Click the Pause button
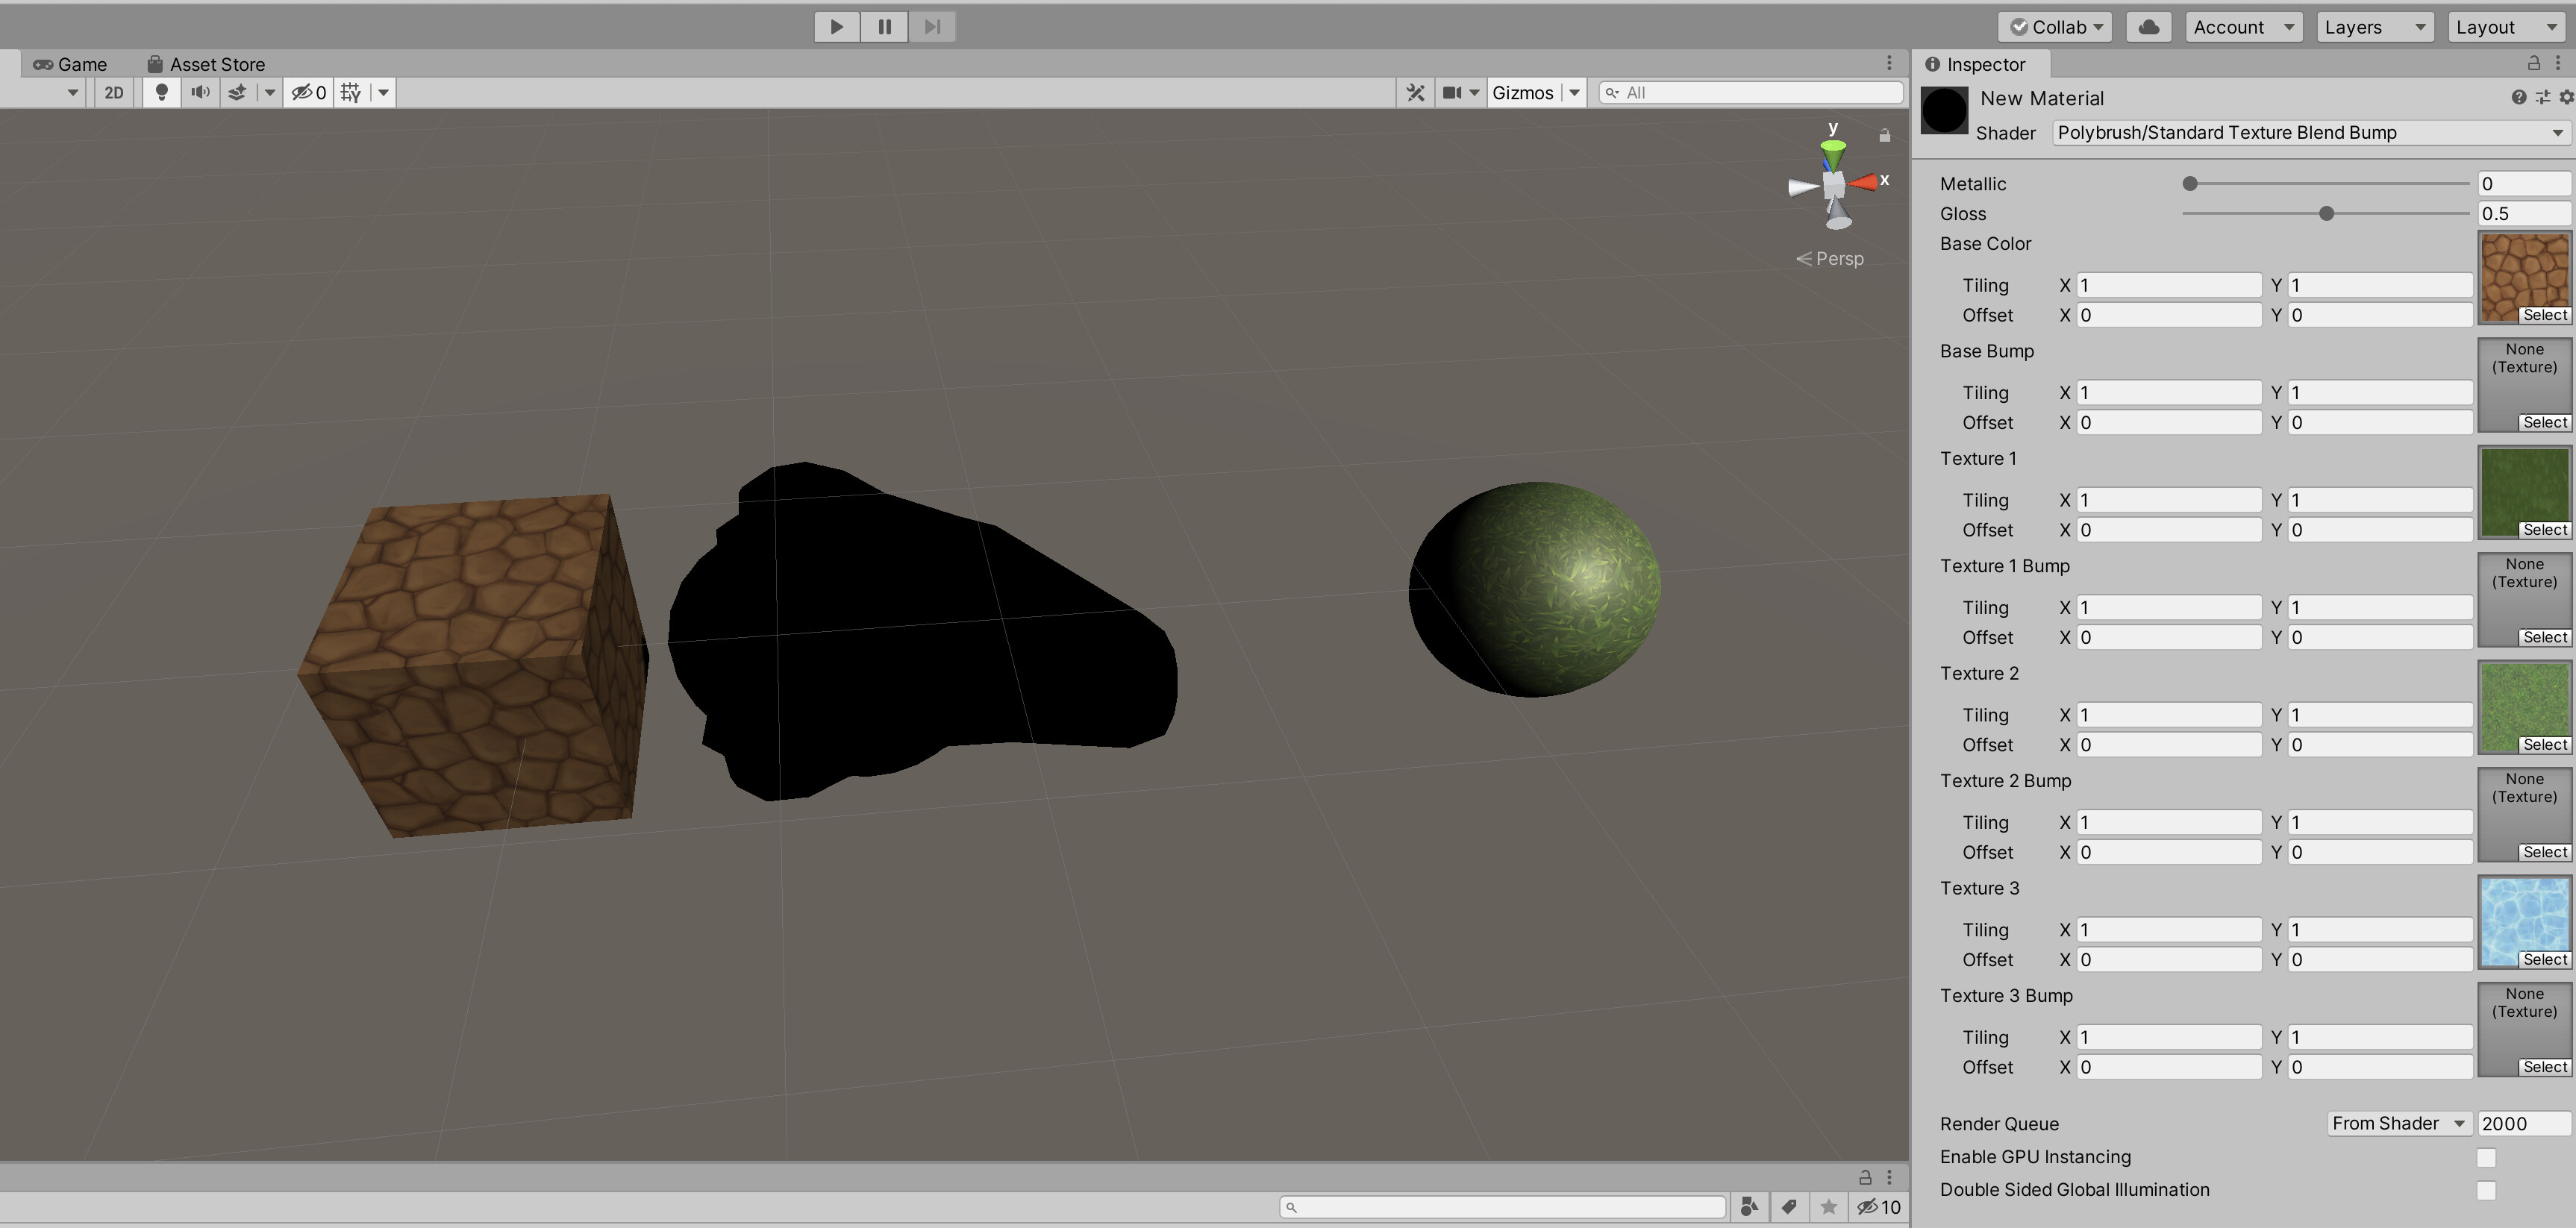This screenshot has height=1228, width=2576. tap(884, 26)
